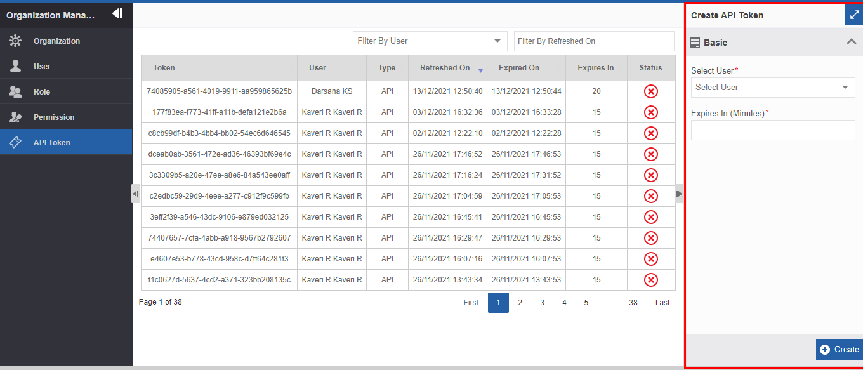Viewport: 863px width, 370px height.
Task: Click status icon for token c2edbc59-29d9
Action: coord(651,196)
